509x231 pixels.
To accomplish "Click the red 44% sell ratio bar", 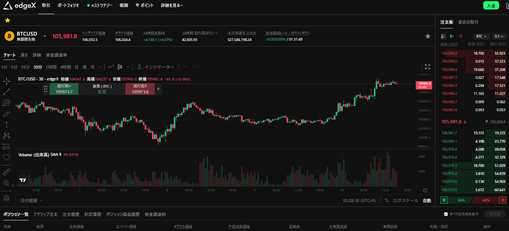I will (486, 200).
